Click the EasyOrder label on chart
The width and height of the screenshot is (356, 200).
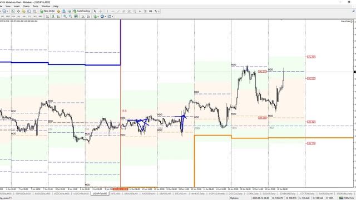click(x=347, y=21)
